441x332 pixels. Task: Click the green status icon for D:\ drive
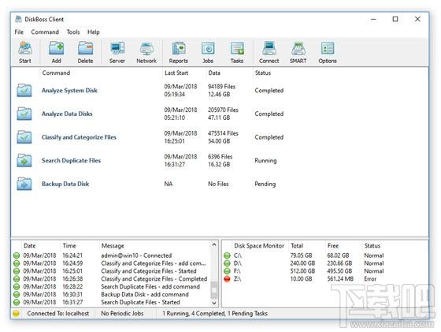[227, 263]
